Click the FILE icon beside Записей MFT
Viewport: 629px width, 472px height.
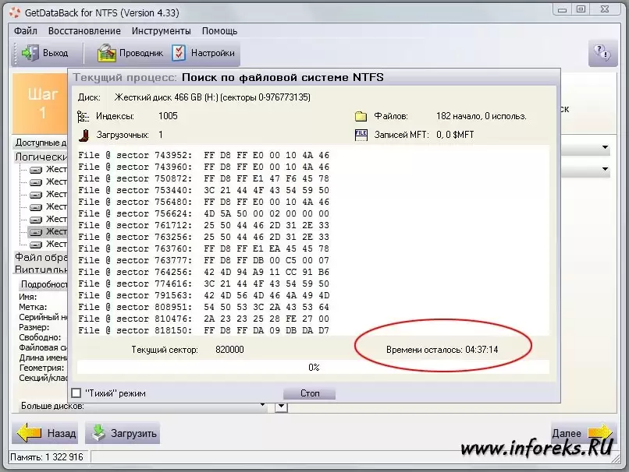coord(361,135)
